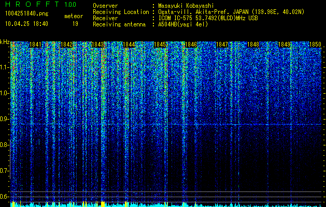Click the date stamp 10.04.25 18:40
Image resolution: width=326 pixels, height=207 pixels.
26,24
